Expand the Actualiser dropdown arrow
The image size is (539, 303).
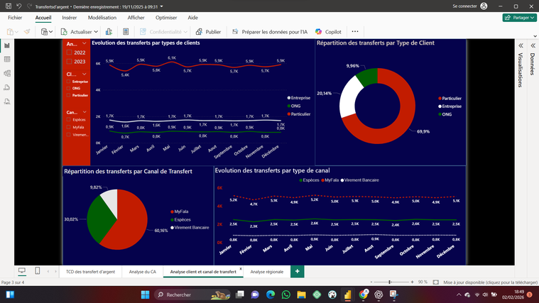pos(96,32)
